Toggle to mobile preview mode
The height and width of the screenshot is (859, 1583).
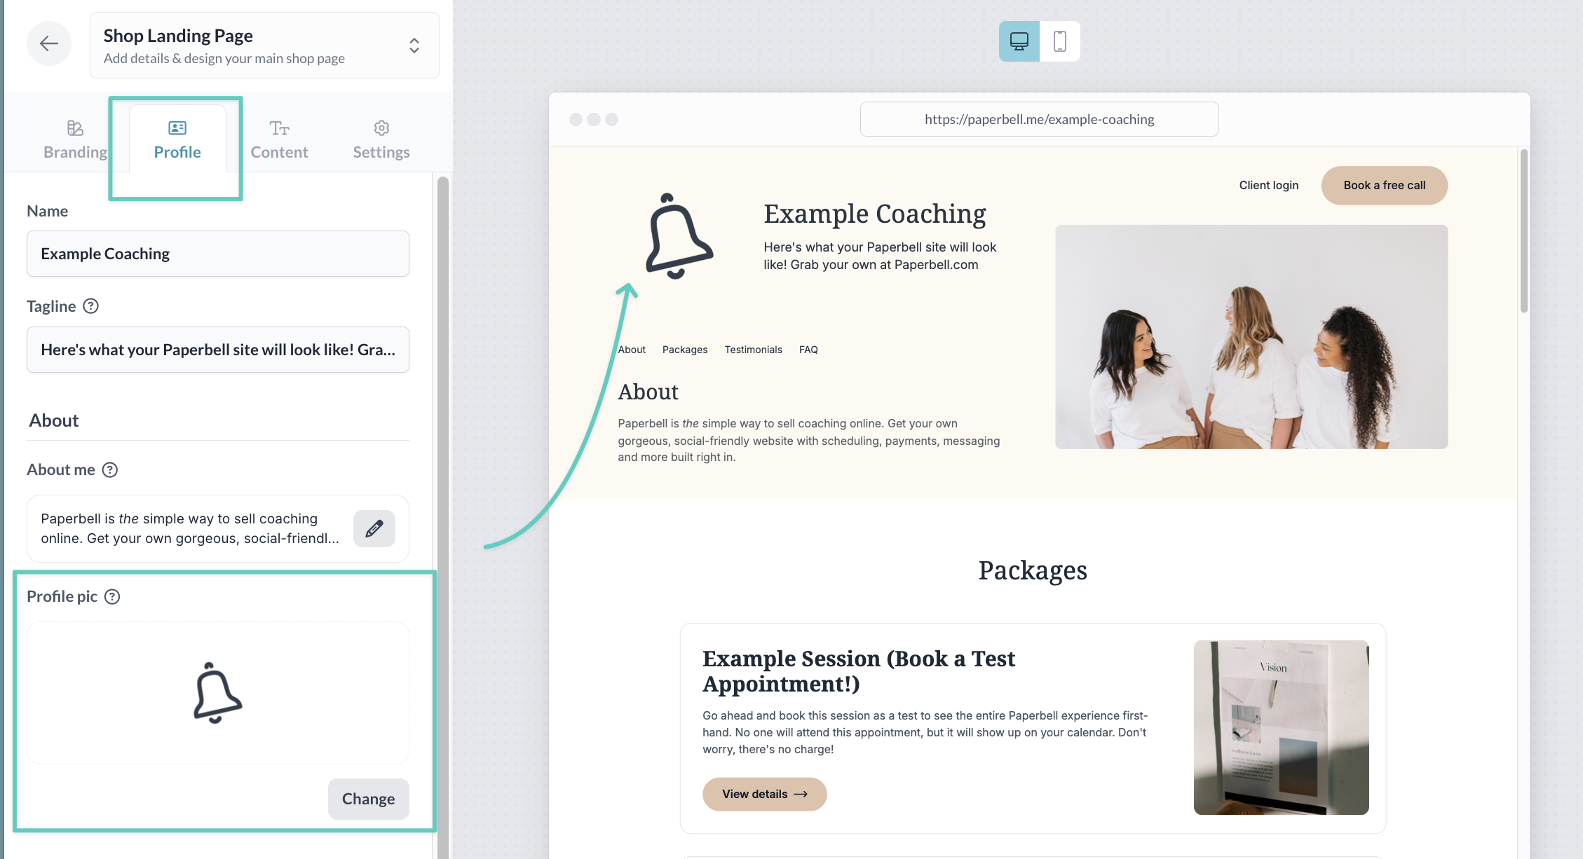[x=1059, y=41]
